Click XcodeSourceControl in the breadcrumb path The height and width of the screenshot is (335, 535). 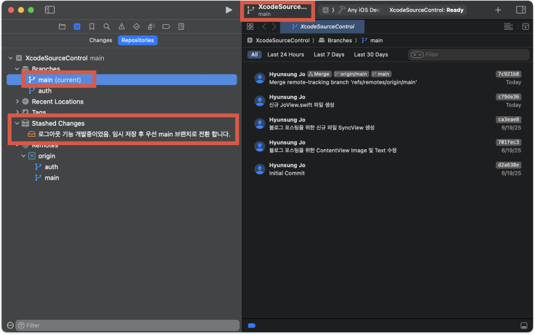point(282,40)
